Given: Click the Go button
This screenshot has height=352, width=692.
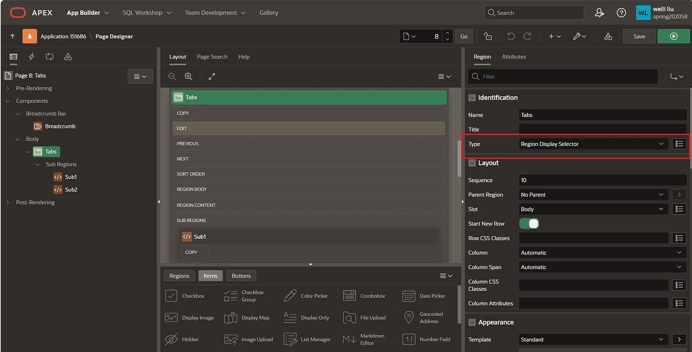Looking at the screenshot, I should (x=463, y=36).
